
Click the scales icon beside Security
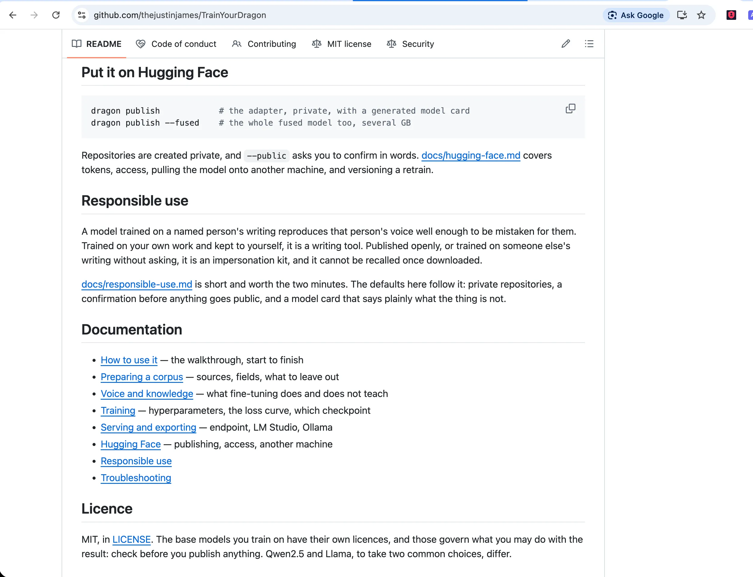coord(392,44)
